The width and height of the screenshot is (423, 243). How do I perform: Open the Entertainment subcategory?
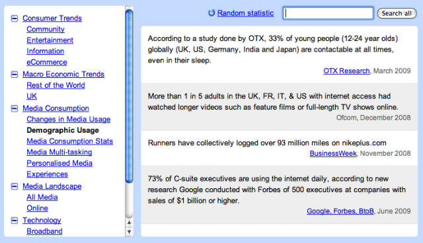[50, 40]
